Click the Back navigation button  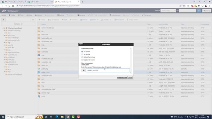[x=64, y=20]
